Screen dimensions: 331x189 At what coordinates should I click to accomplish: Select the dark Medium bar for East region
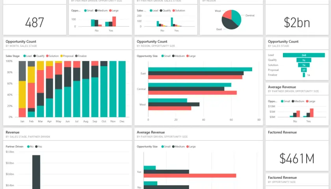point(196,73)
